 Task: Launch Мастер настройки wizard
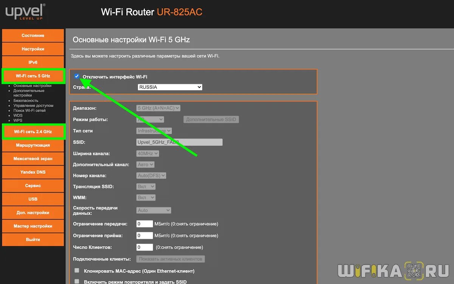coord(33,226)
